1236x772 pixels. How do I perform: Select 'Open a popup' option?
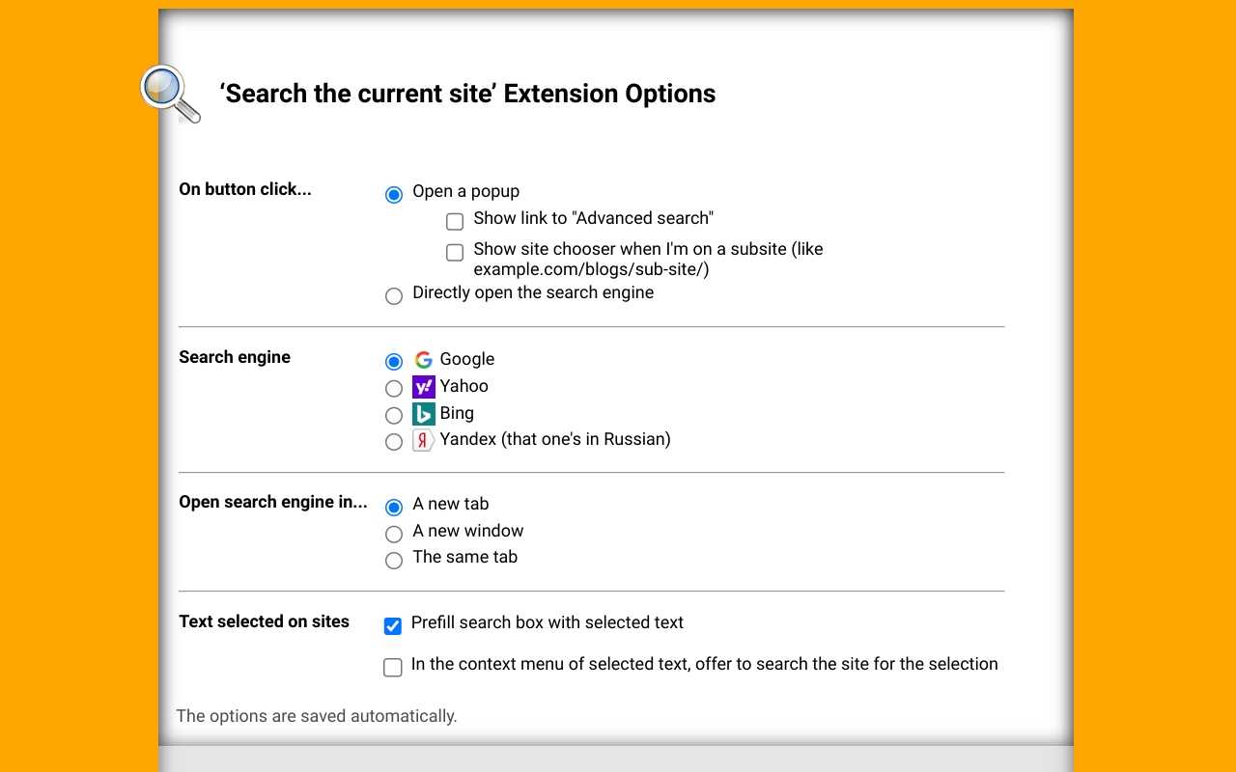pyautogui.click(x=393, y=194)
